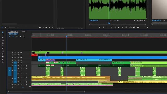Click Export Frame camera icon in Source monitor
Viewport: 167px width, 94px height.
point(138,27)
